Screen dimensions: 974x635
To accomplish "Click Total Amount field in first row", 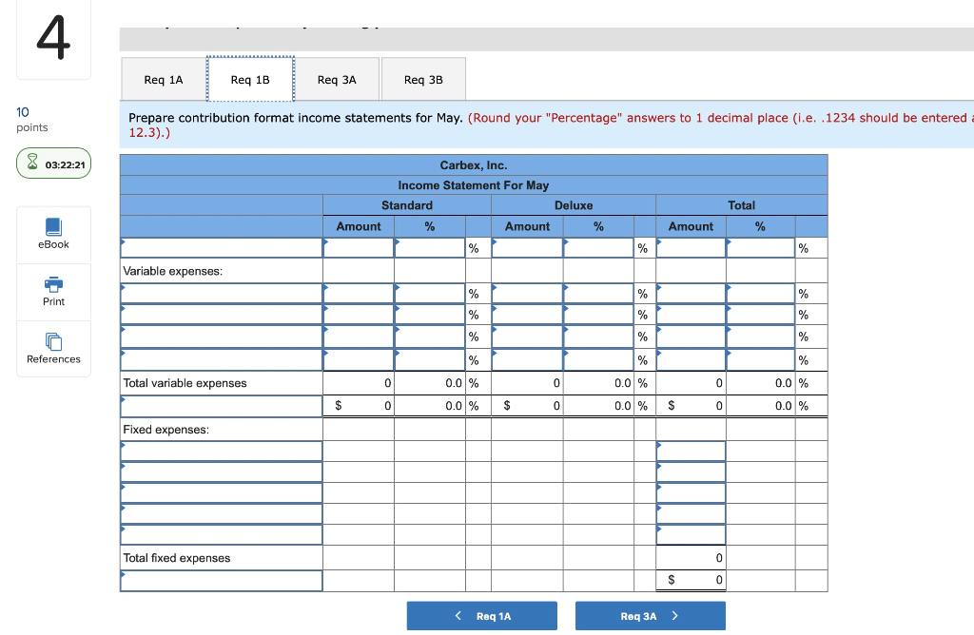I will point(692,248).
